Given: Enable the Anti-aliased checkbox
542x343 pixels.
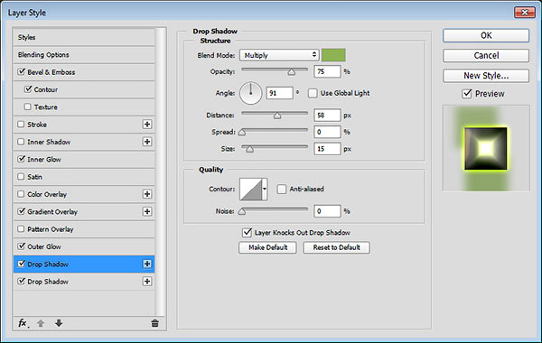Looking at the screenshot, I should [x=282, y=190].
